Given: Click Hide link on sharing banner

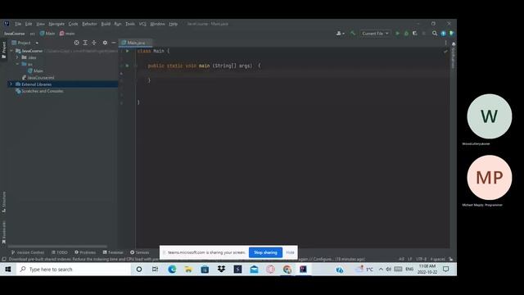Looking at the screenshot, I should coord(290,252).
